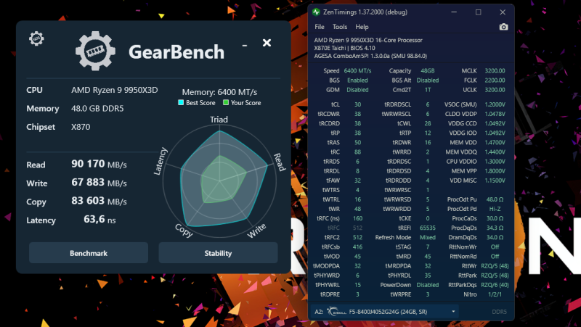Click the GDM Disabled value
The image size is (581, 327).
pyautogui.click(x=357, y=90)
